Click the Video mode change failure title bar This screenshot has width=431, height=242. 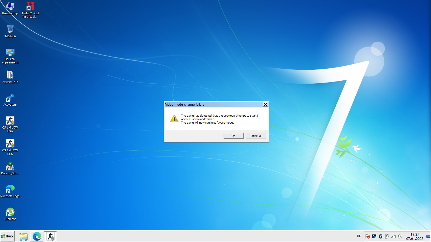[x=213, y=104]
